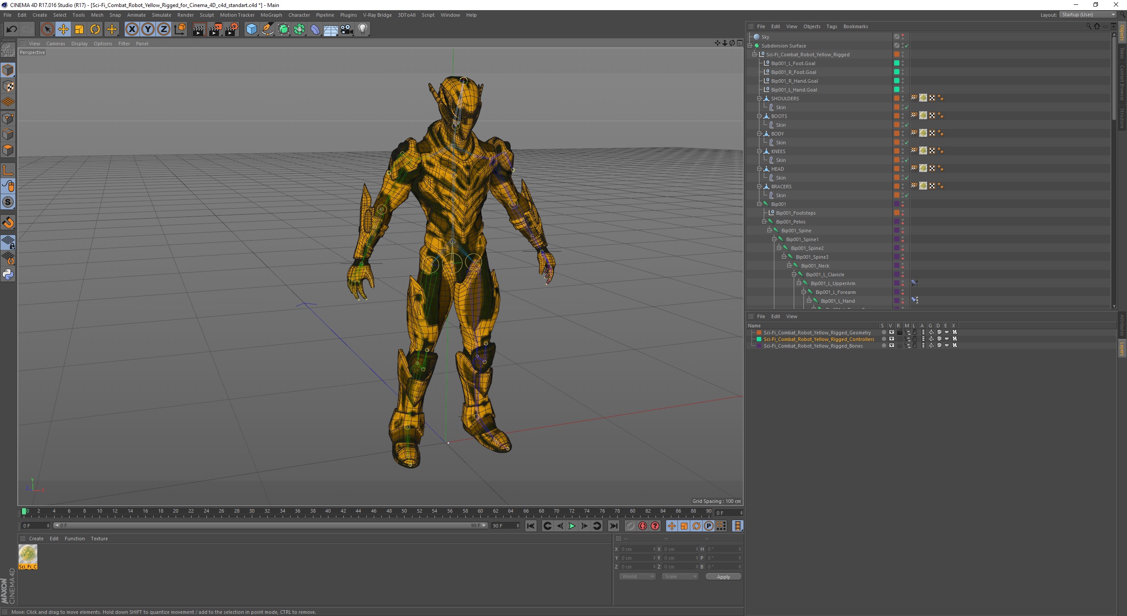1127x616 pixels.
Task: Toggle Y axis lock
Action: 148,29
